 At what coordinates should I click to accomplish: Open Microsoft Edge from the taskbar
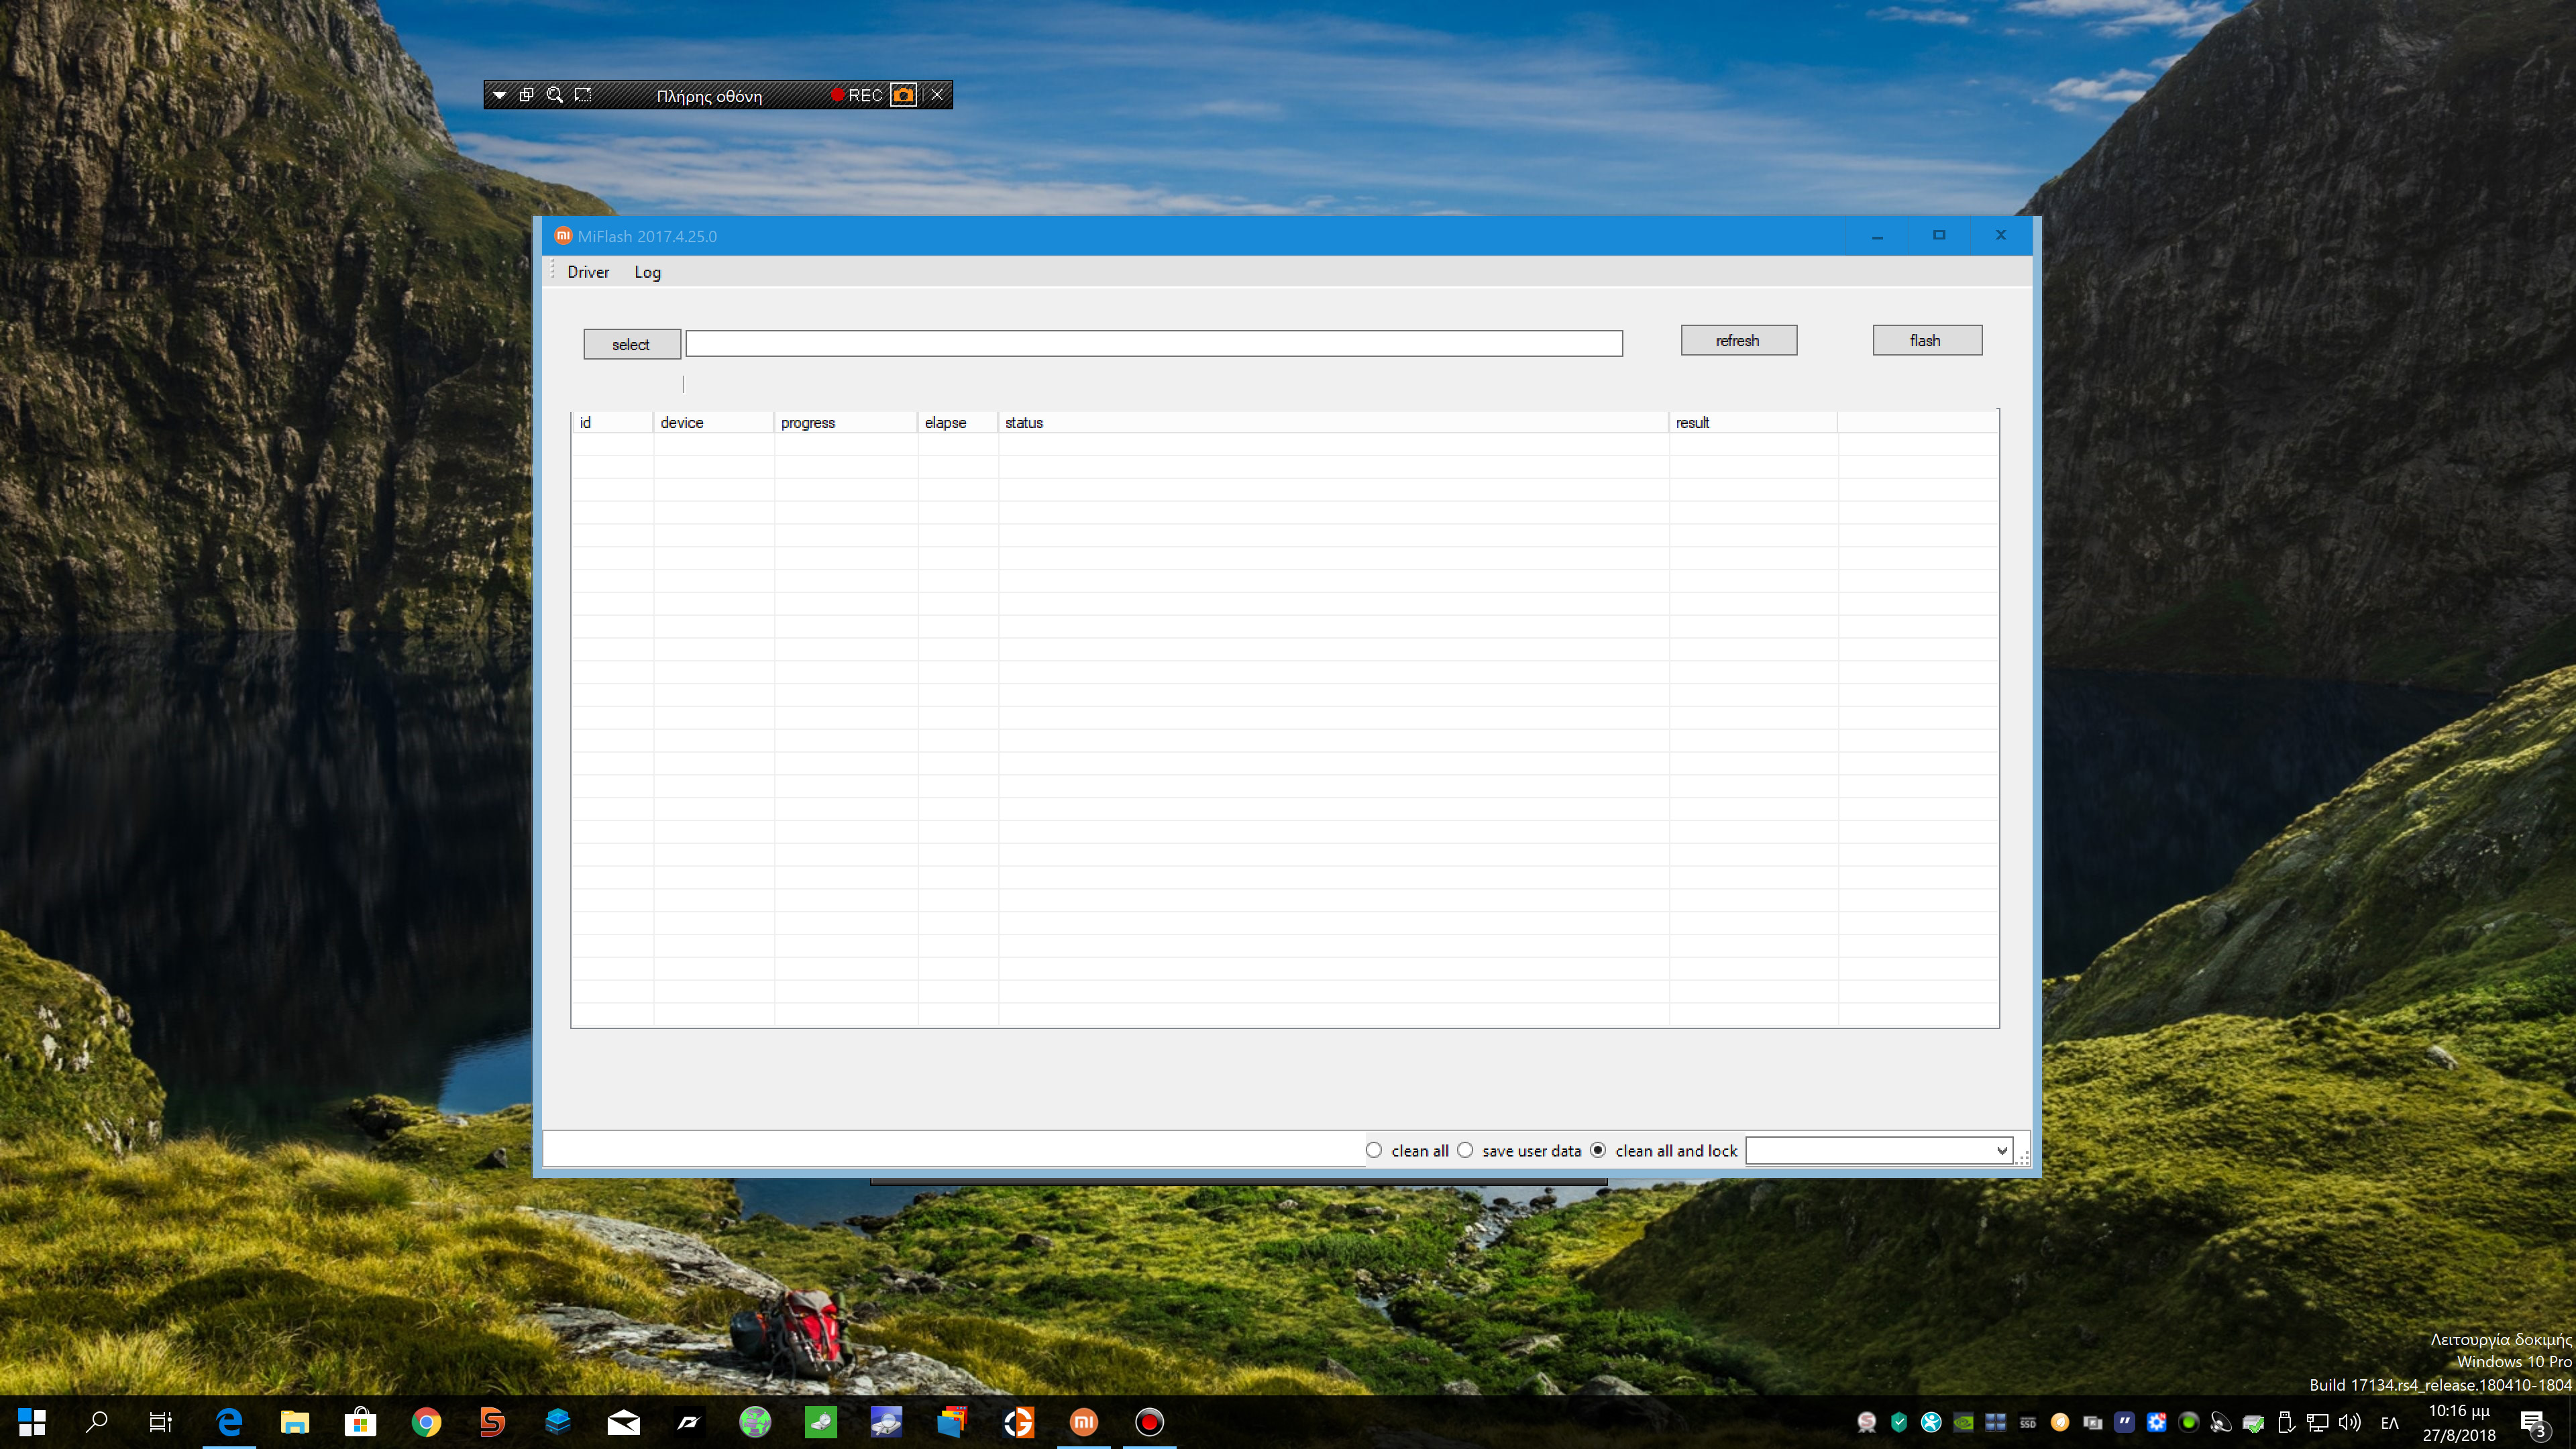(x=229, y=1421)
